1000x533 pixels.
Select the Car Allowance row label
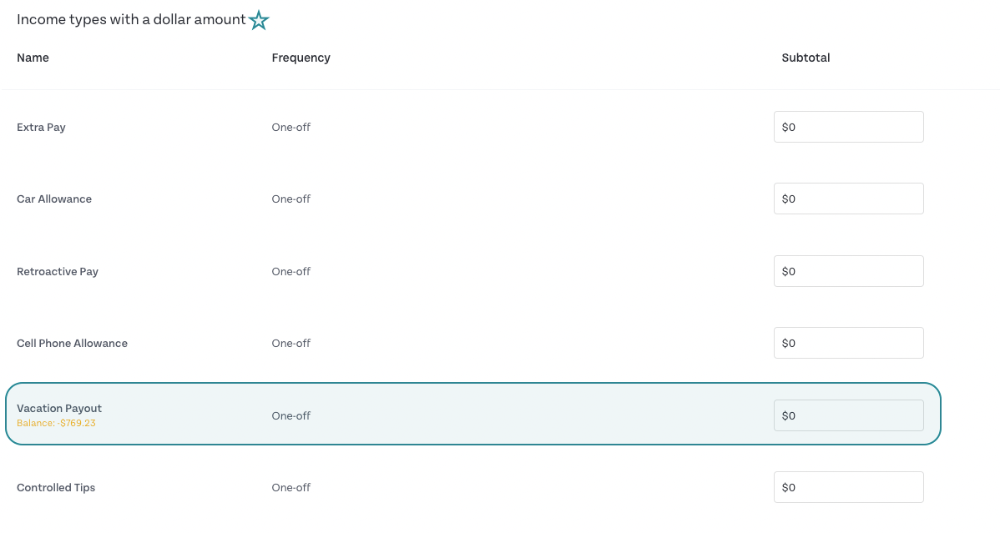54,199
